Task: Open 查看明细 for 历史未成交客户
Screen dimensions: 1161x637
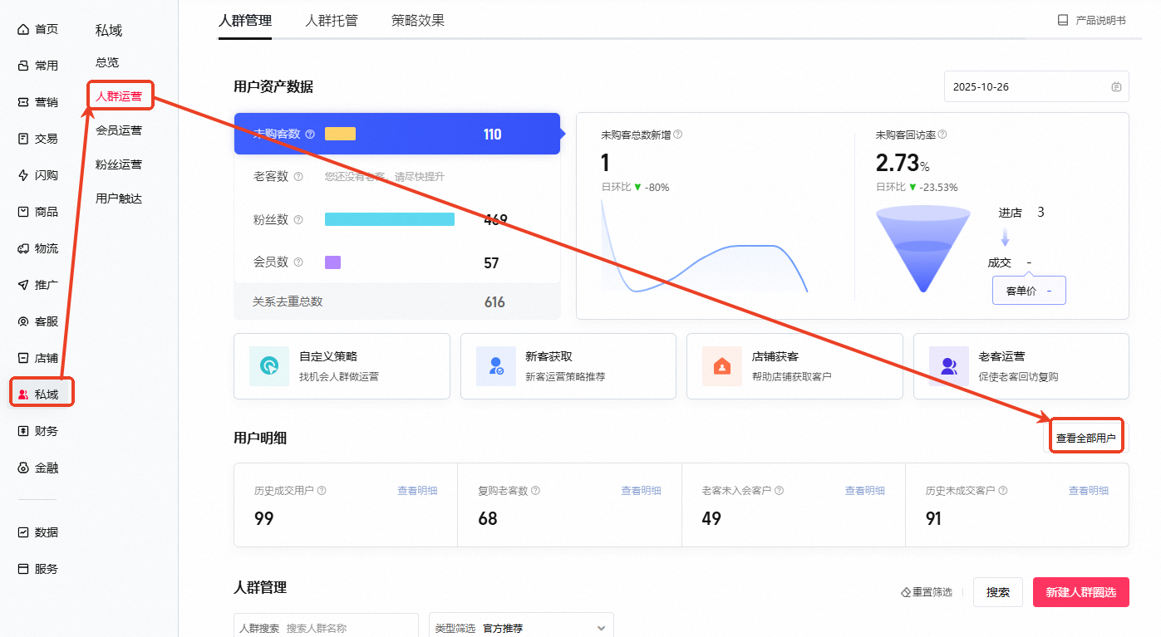Action: coord(1089,491)
